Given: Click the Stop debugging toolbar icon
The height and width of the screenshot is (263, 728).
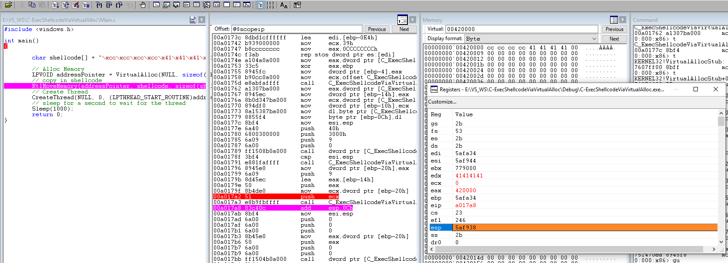Looking at the screenshot, I should (x=76, y=5).
